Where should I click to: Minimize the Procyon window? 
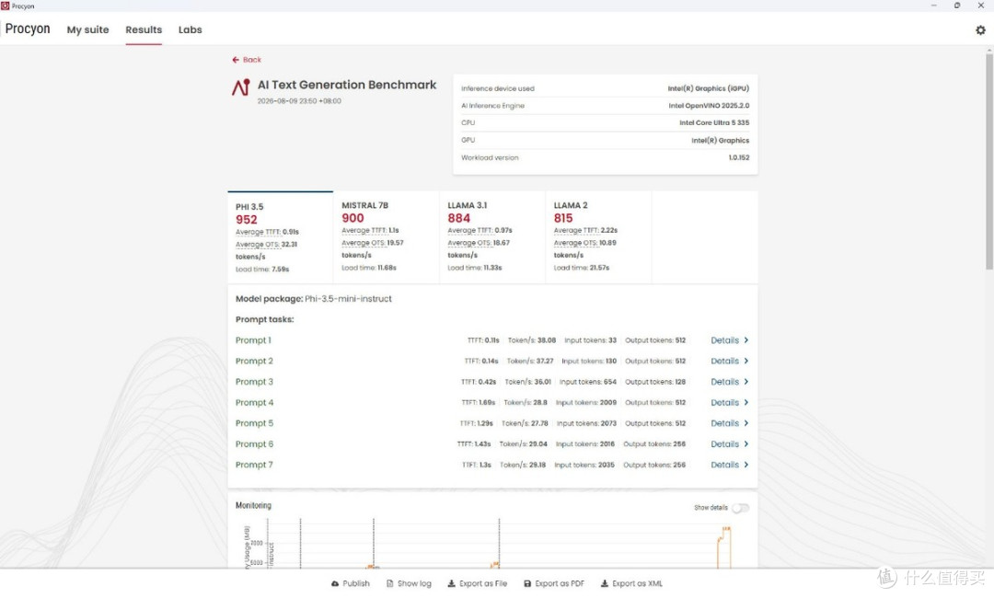click(933, 6)
